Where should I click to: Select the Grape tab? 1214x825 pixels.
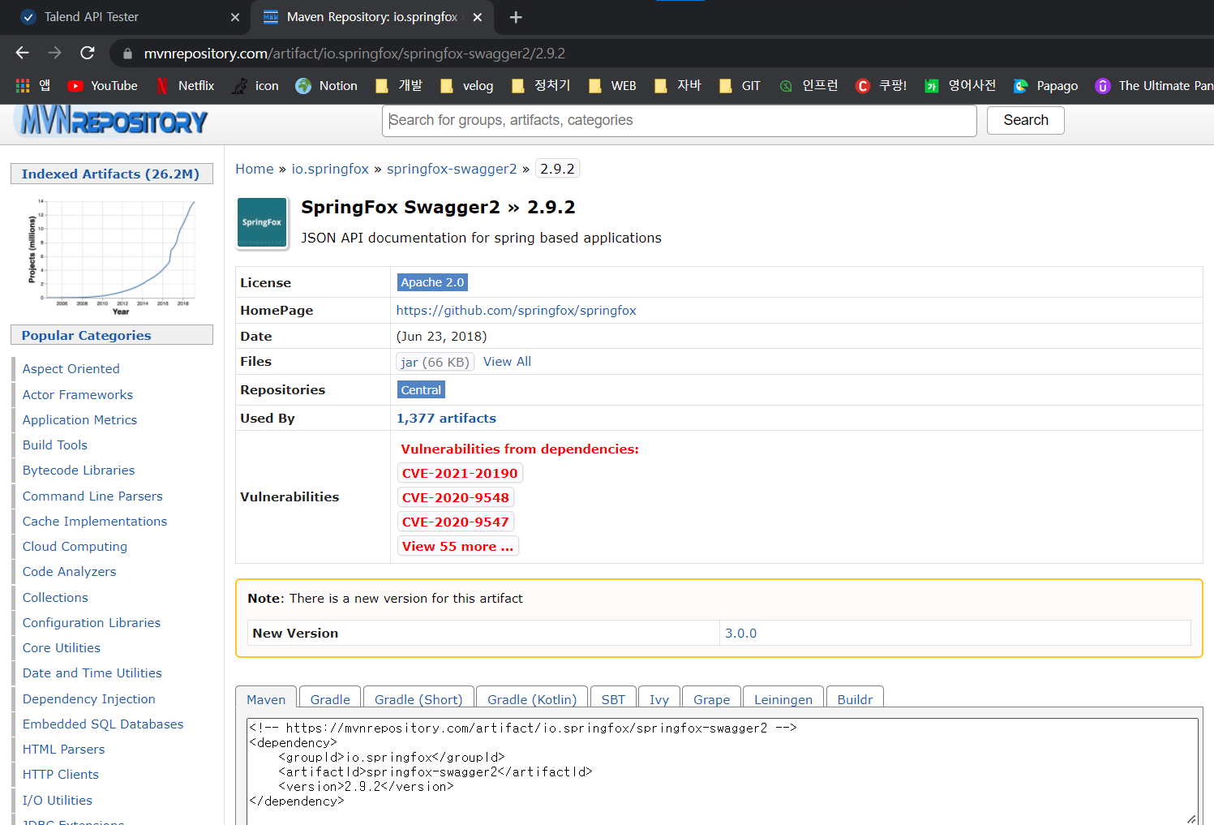(711, 699)
